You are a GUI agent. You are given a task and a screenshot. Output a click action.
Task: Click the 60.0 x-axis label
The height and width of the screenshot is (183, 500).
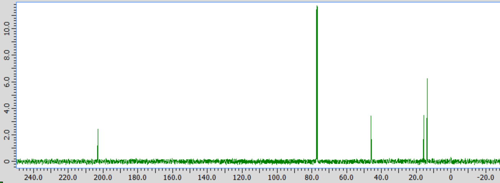click(x=346, y=178)
